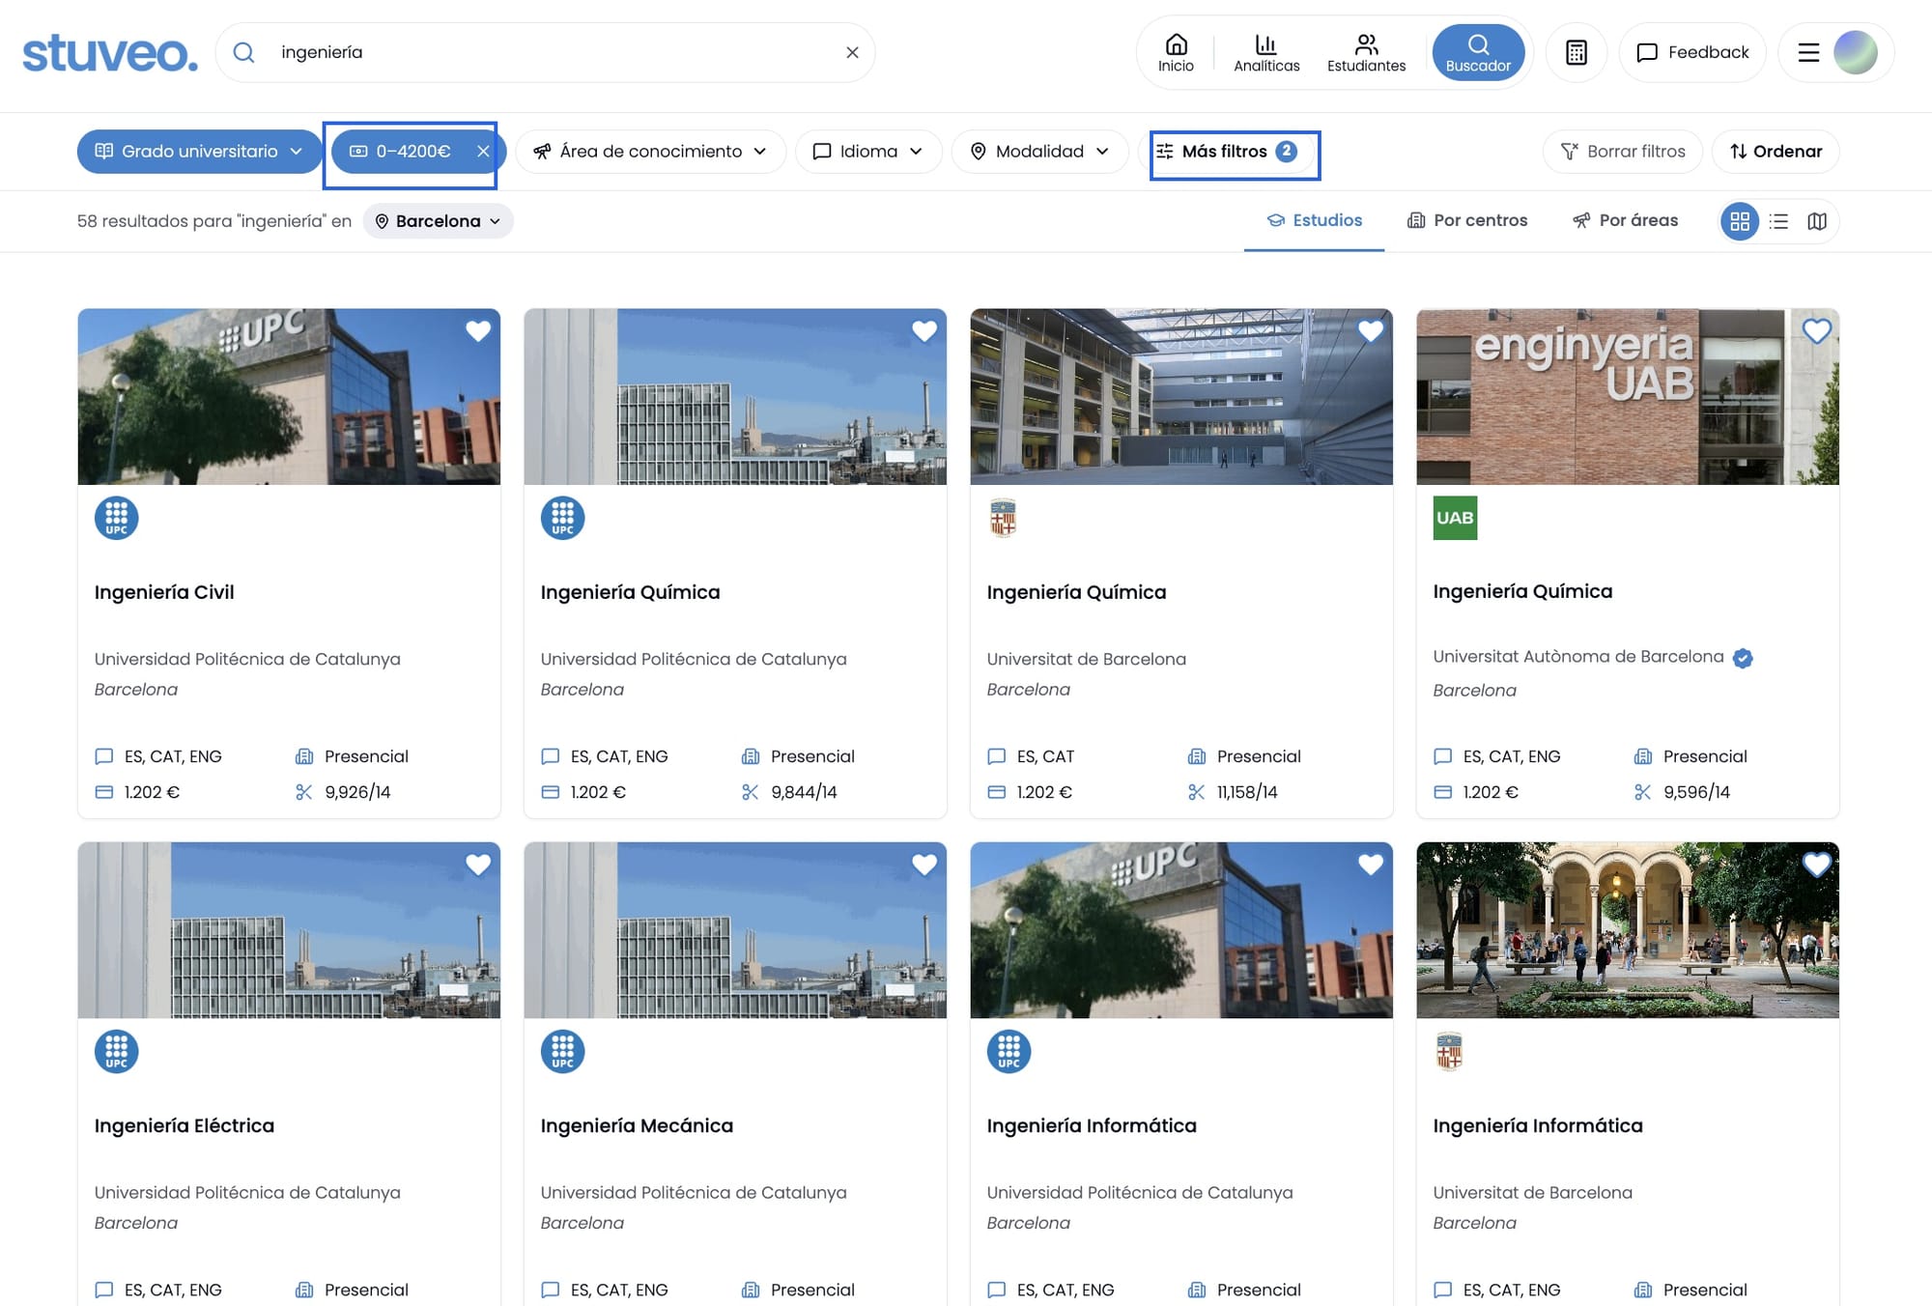This screenshot has height=1306, width=1932.
Task: Click UPC logo on Ingeniería Eléctrica card
Action: 116,1051
